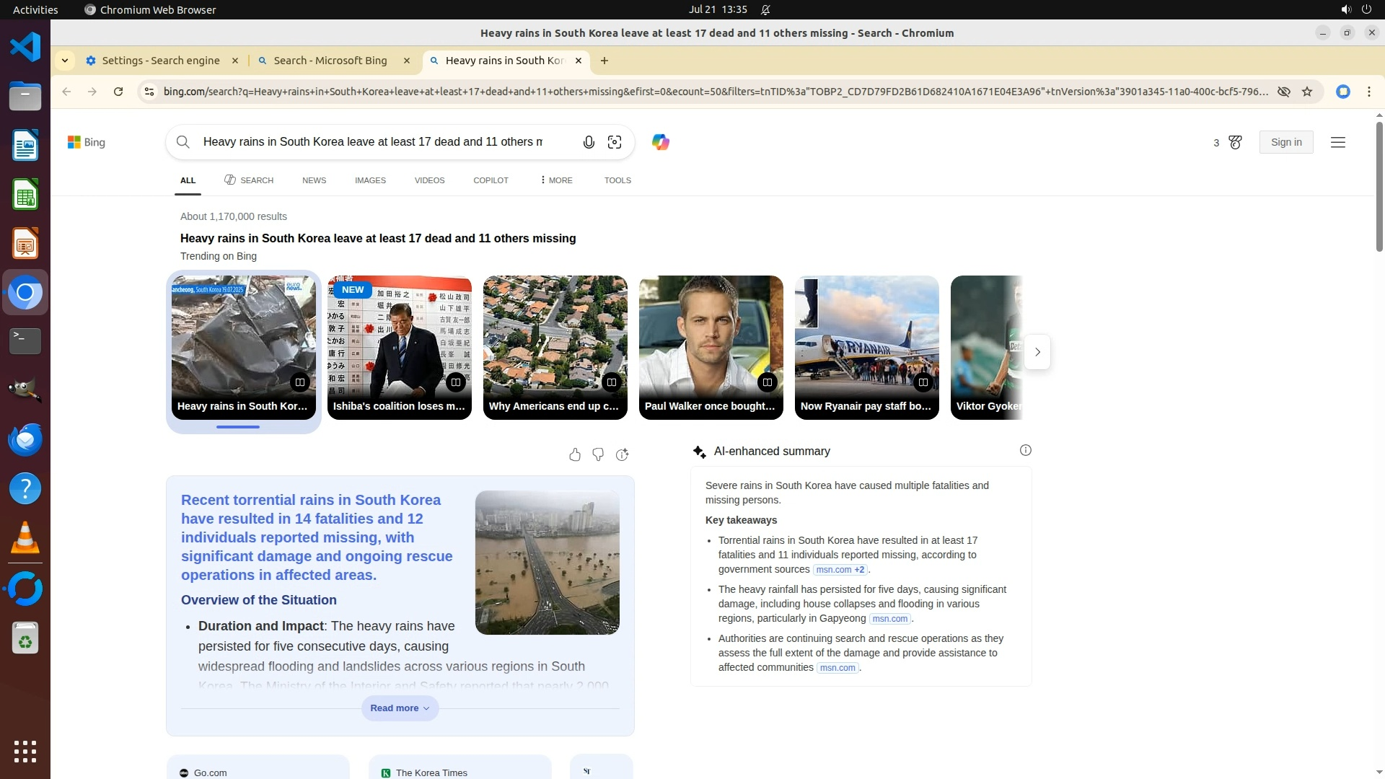Open visual search camera icon

(615, 142)
